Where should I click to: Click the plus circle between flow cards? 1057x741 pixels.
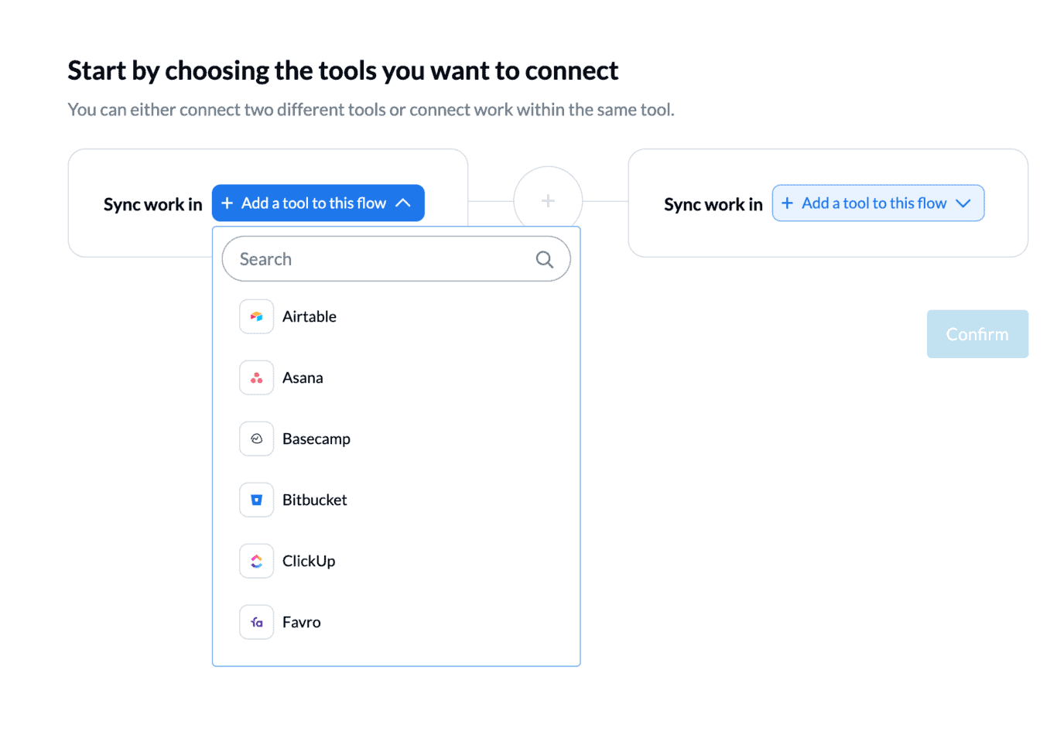click(x=548, y=201)
